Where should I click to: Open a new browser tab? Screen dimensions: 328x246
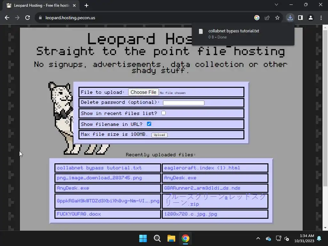(86, 5)
